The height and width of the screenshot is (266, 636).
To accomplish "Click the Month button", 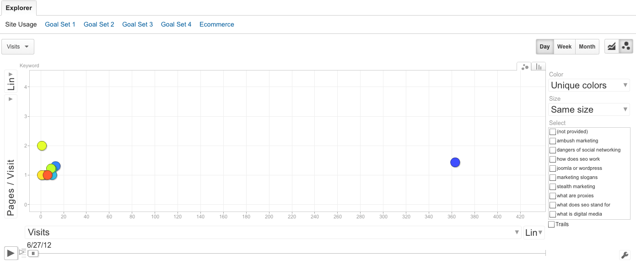I will (587, 47).
